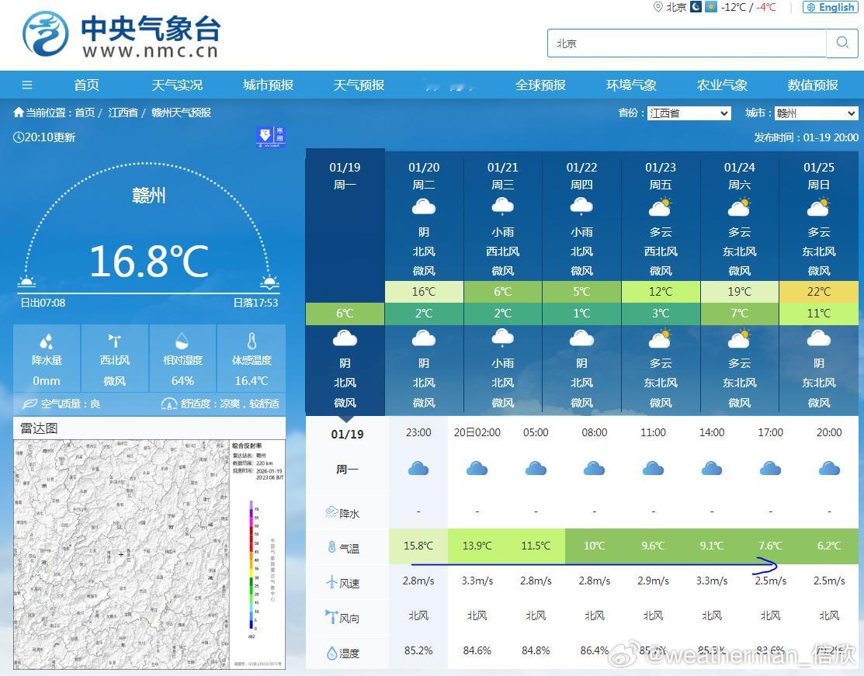Open the 省份 province dropdown

pos(689,113)
